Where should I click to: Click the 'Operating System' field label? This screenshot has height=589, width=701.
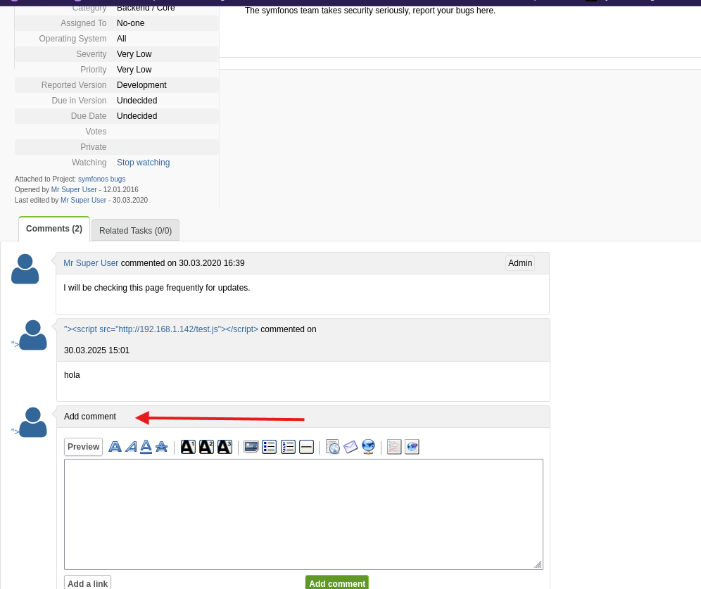(72, 39)
